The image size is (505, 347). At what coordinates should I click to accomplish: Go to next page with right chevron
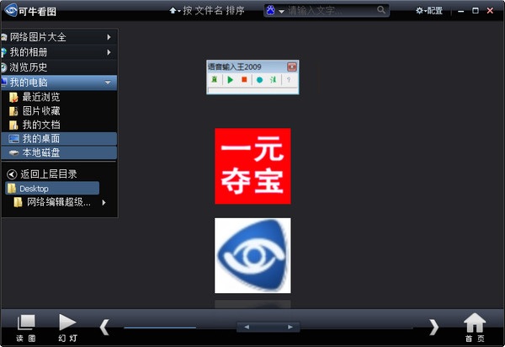tap(433, 328)
